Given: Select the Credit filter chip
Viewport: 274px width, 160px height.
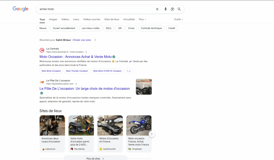Looking at the screenshot, I should point(172,28).
